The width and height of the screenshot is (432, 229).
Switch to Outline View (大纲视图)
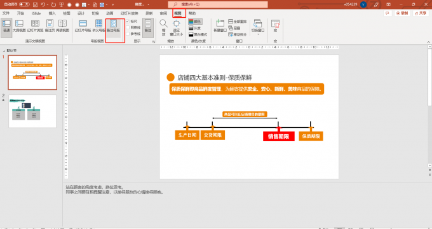click(x=19, y=26)
